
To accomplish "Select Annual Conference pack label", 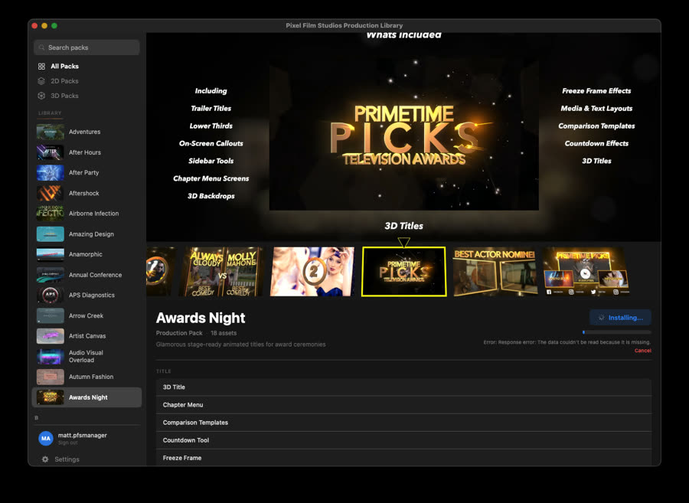I will click(96, 275).
